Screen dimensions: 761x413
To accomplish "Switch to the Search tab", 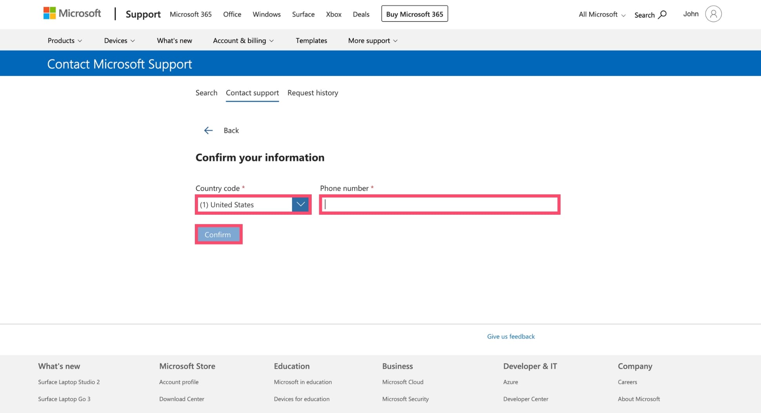I will tap(206, 93).
